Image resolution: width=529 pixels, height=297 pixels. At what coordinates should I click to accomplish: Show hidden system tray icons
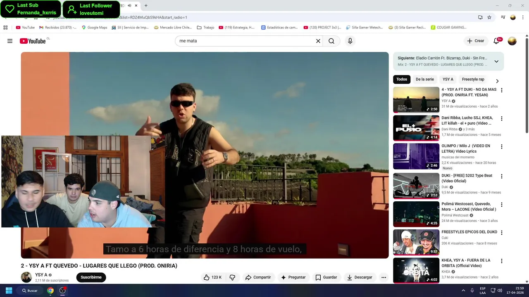[463, 290]
